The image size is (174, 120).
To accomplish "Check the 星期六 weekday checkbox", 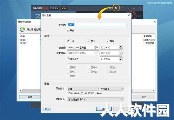I will 68,76.
